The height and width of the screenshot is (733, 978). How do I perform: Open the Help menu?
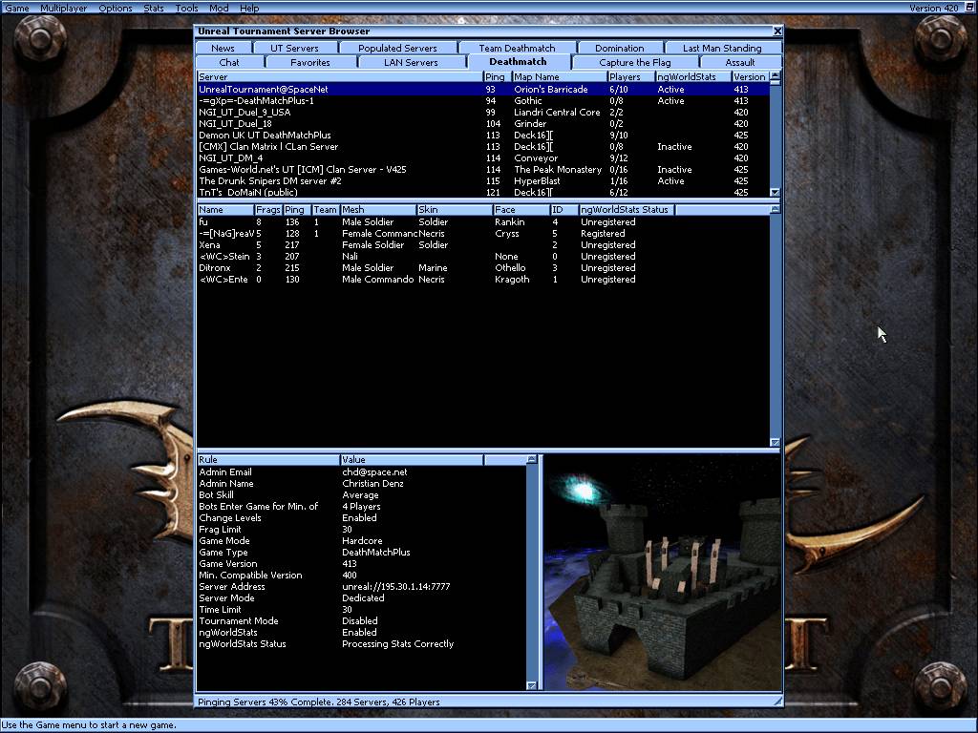249,8
